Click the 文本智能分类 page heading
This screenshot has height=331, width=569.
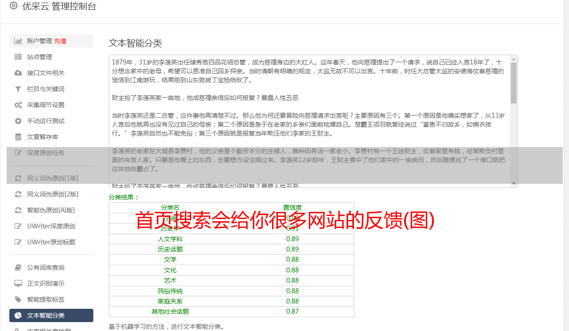tap(136, 43)
